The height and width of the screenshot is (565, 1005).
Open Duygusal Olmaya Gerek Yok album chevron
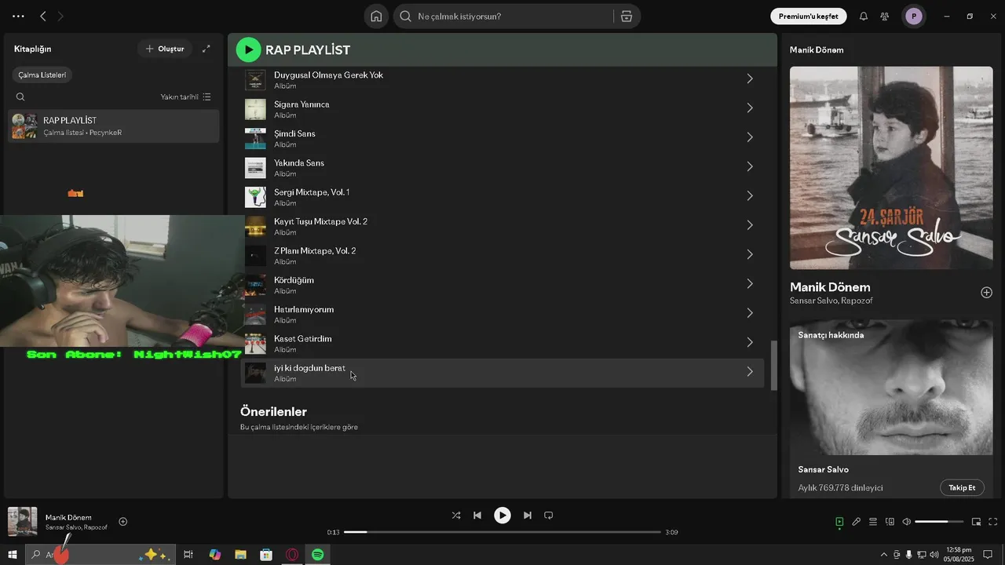tap(750, 78)
